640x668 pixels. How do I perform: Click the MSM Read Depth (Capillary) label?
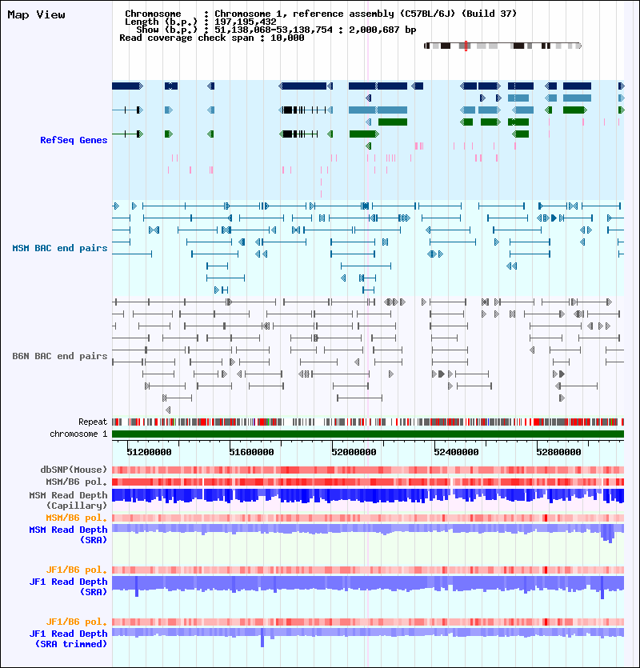point(68,500)
